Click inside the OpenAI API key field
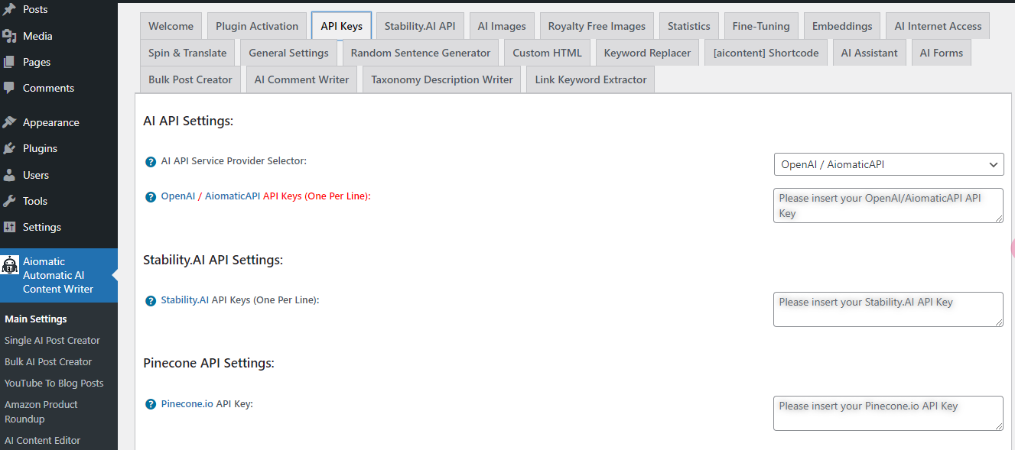The image size is (1015, 450). [887, 206]
